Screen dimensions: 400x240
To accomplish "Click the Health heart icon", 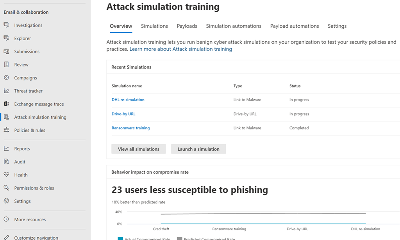I will [x=6, y=175].
